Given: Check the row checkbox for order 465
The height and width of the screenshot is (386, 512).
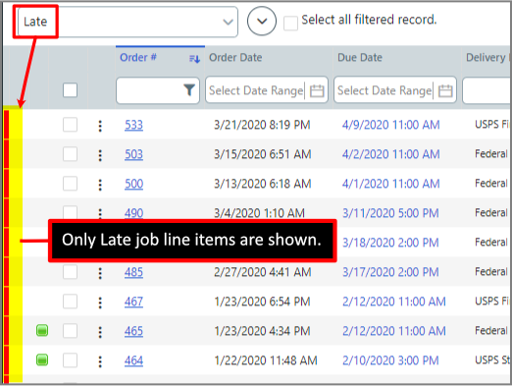Looking at the screenshot, I should pyautogui.click(x=70, y=331).
